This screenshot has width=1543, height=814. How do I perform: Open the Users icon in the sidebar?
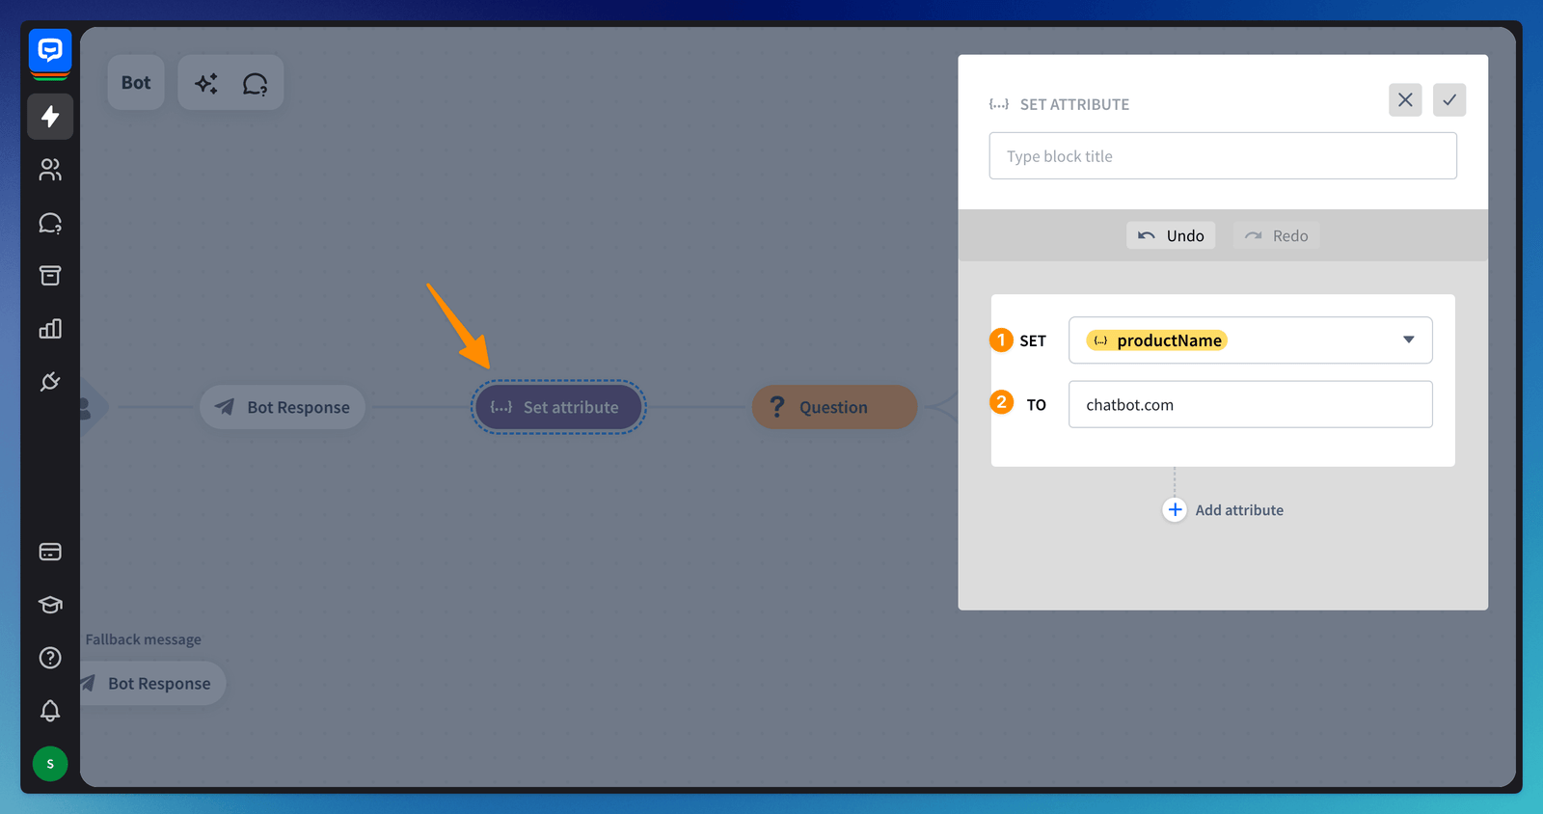click(50, 170)
